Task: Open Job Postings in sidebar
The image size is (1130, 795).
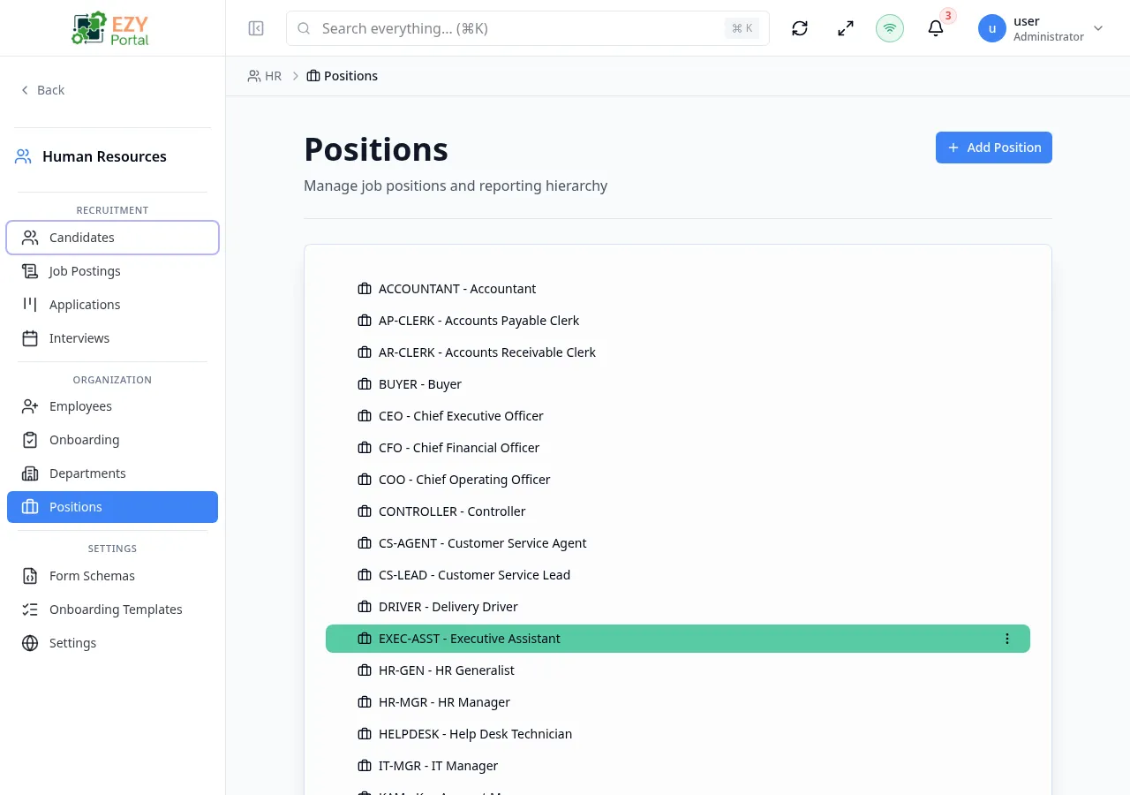Action: pyautogui.click(x=112, y=271)
